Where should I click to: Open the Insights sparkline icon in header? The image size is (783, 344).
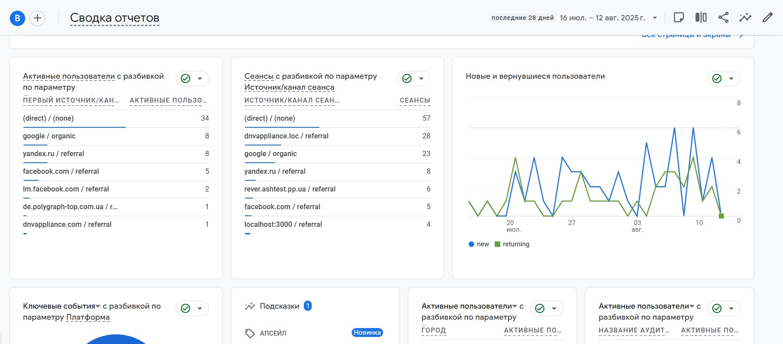tap(745, 18)
